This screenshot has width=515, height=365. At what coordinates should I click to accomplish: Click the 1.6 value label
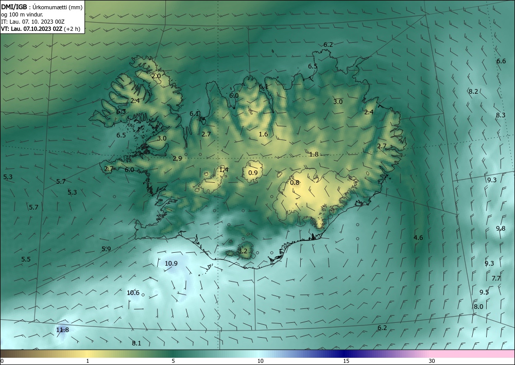[263, 134]
